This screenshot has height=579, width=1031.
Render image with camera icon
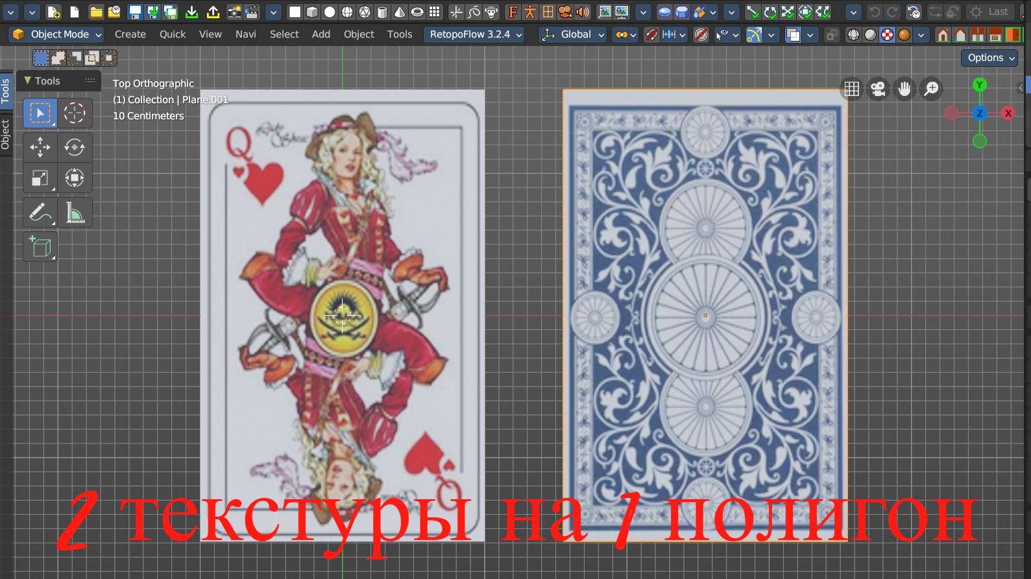coord(234,12)
